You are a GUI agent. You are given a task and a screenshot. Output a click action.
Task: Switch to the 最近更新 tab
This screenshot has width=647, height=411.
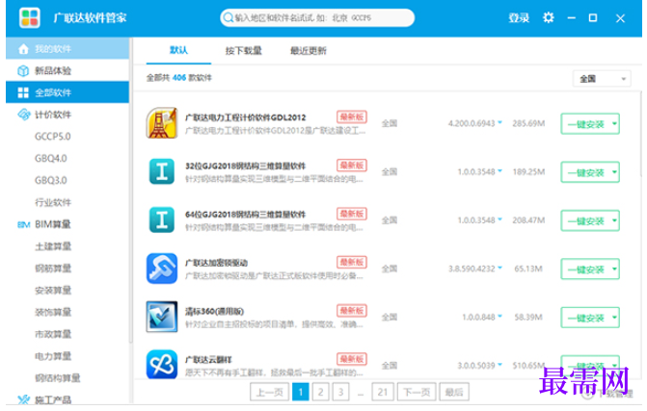309,51
